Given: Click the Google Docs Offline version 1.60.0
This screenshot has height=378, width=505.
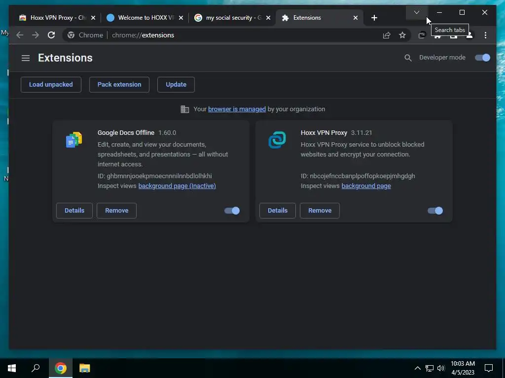Looking at the screenshot, I should [x=167, y=133].
